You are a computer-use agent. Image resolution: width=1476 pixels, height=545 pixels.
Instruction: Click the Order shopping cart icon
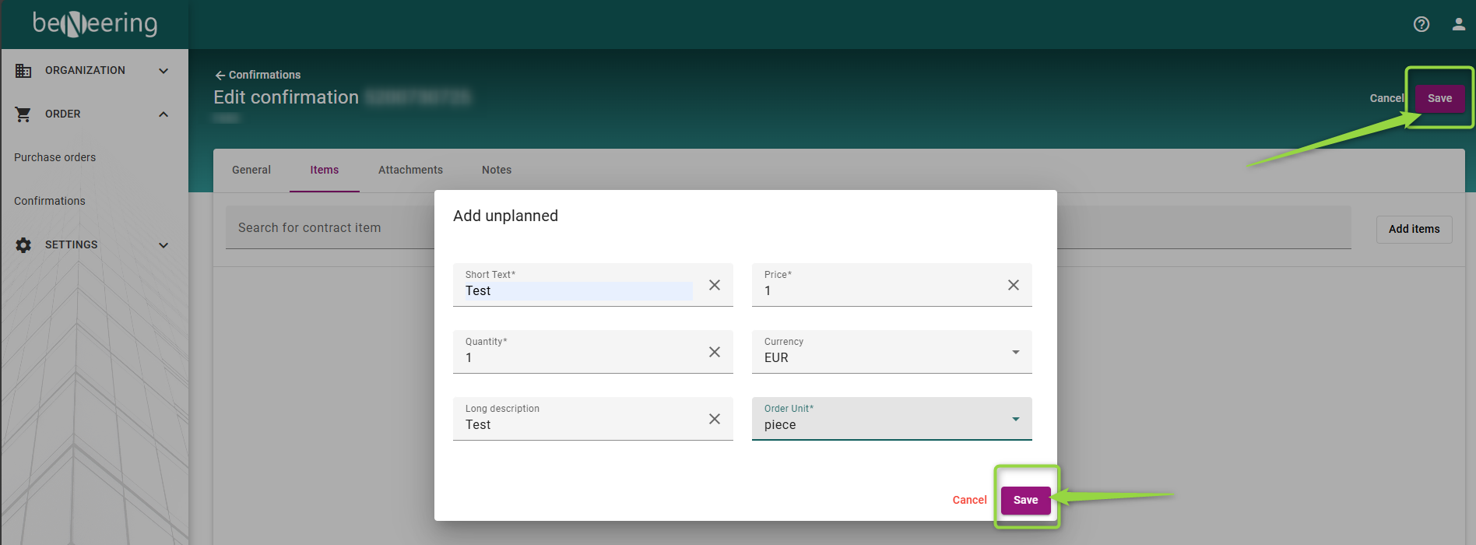click(23, 114)
